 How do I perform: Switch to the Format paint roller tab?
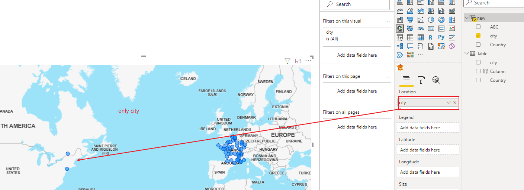pyautogui.click(x=421, y=80)
